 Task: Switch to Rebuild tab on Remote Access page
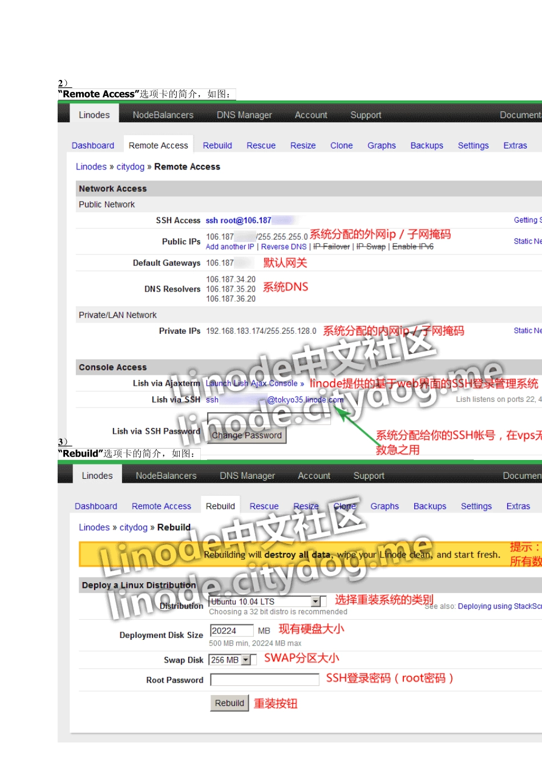click(x=217, y=146)
